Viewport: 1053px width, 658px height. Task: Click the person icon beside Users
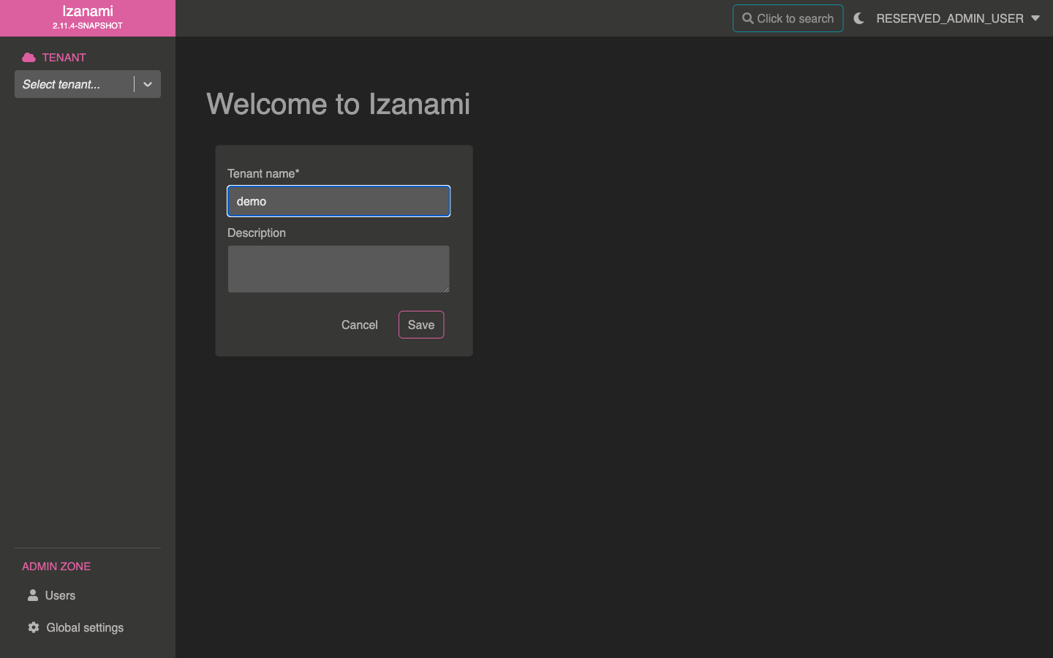(x=33, y=595)
